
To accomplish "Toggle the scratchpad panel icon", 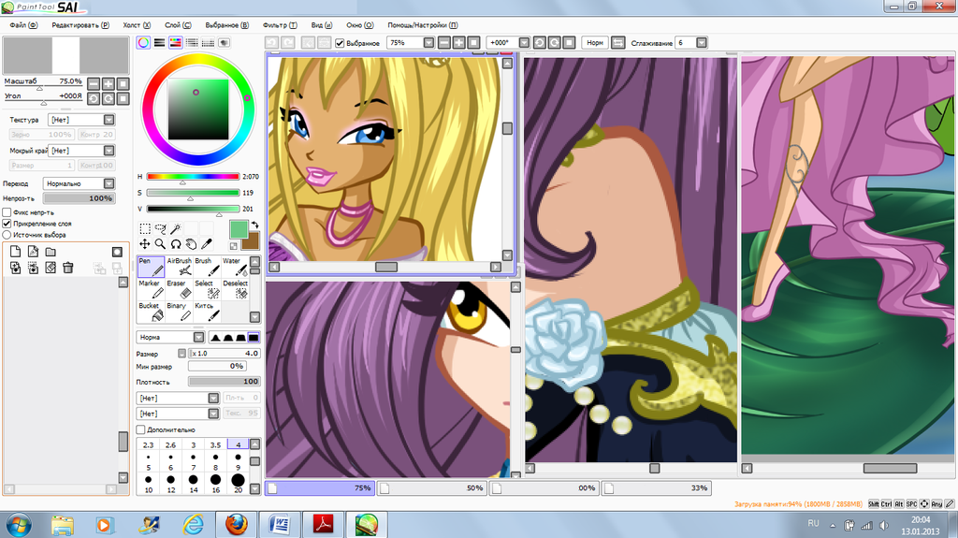I will 225,43.
